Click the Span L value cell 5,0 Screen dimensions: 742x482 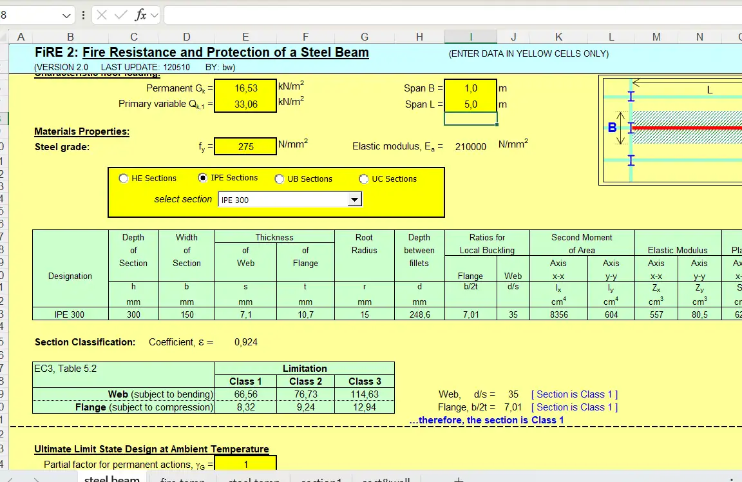[470, 104]
